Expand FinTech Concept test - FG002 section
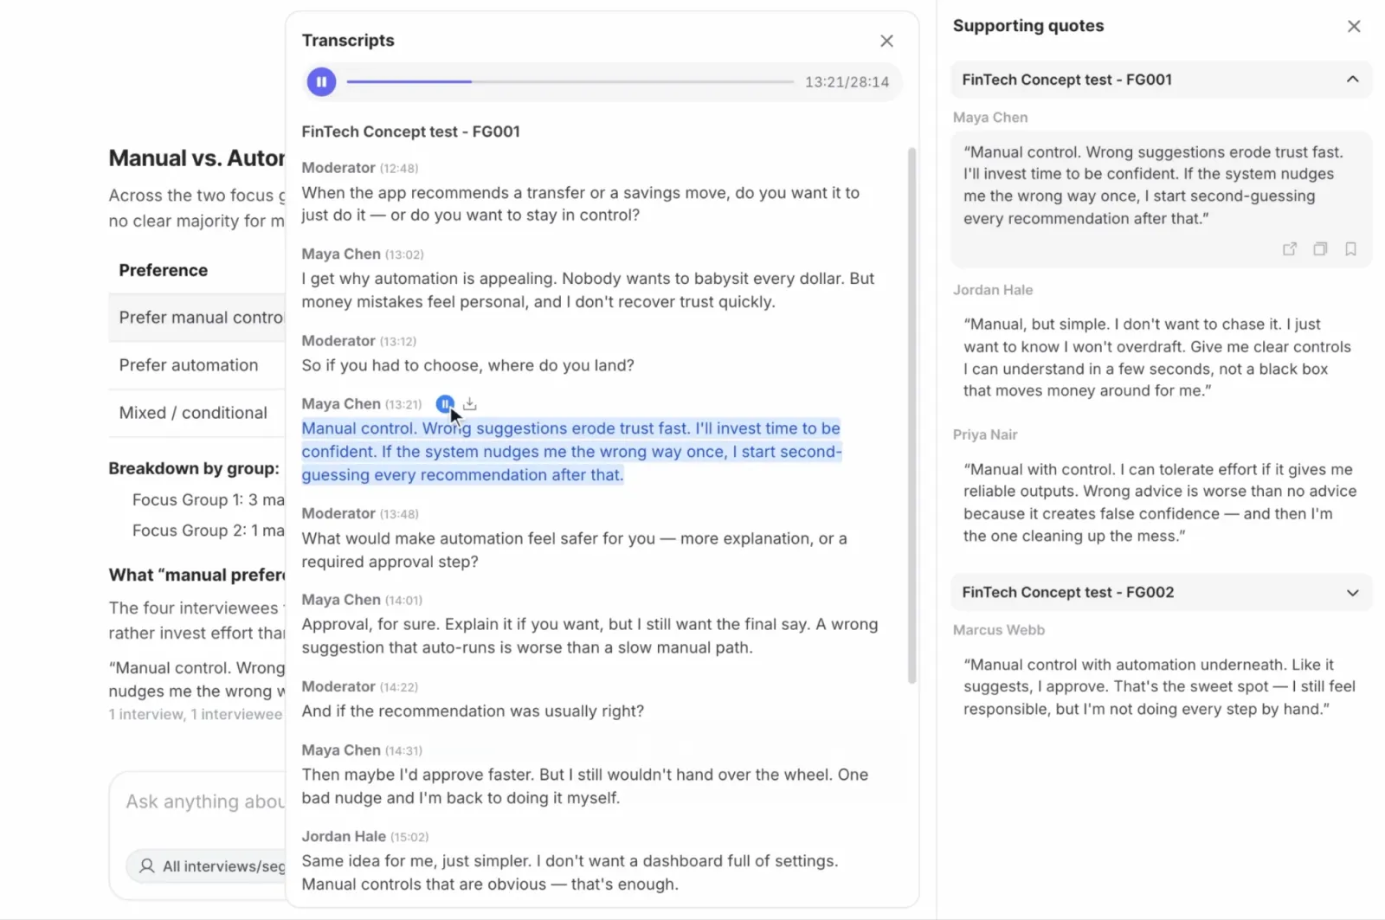1385x920 pixels. coord(1352,593)
